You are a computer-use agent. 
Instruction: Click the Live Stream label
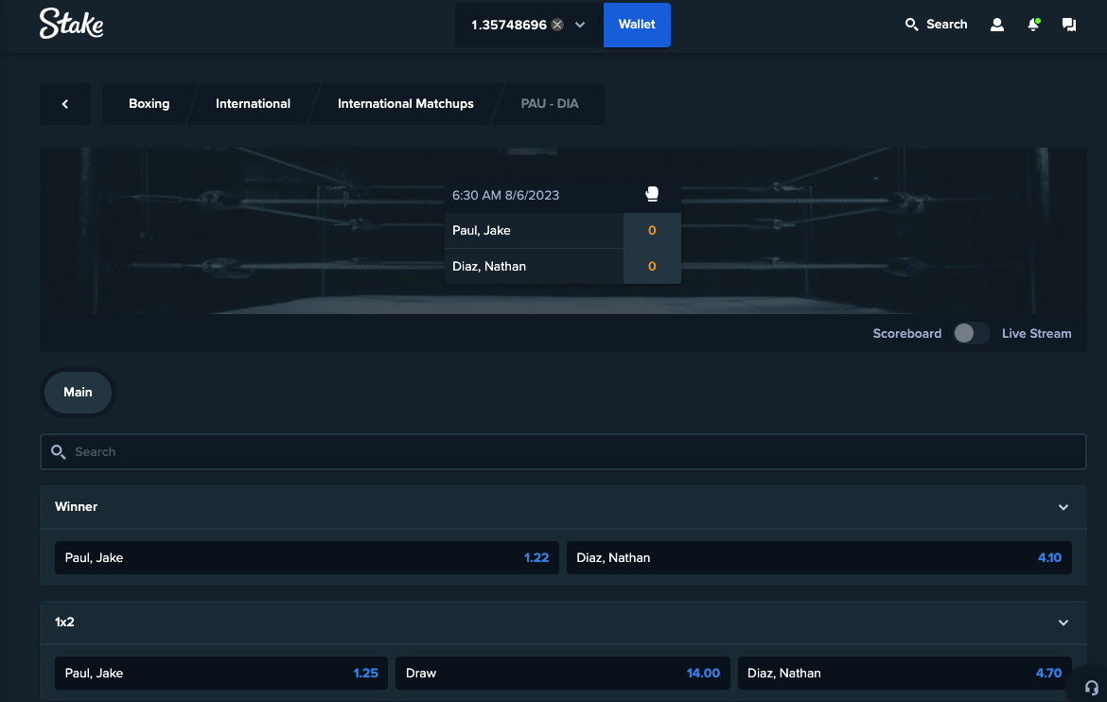(x=1036, y=333)
